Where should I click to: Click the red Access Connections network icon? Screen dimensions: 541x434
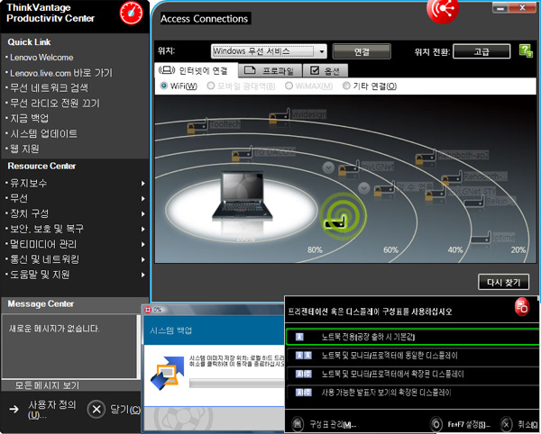click(x=443, y=10)
